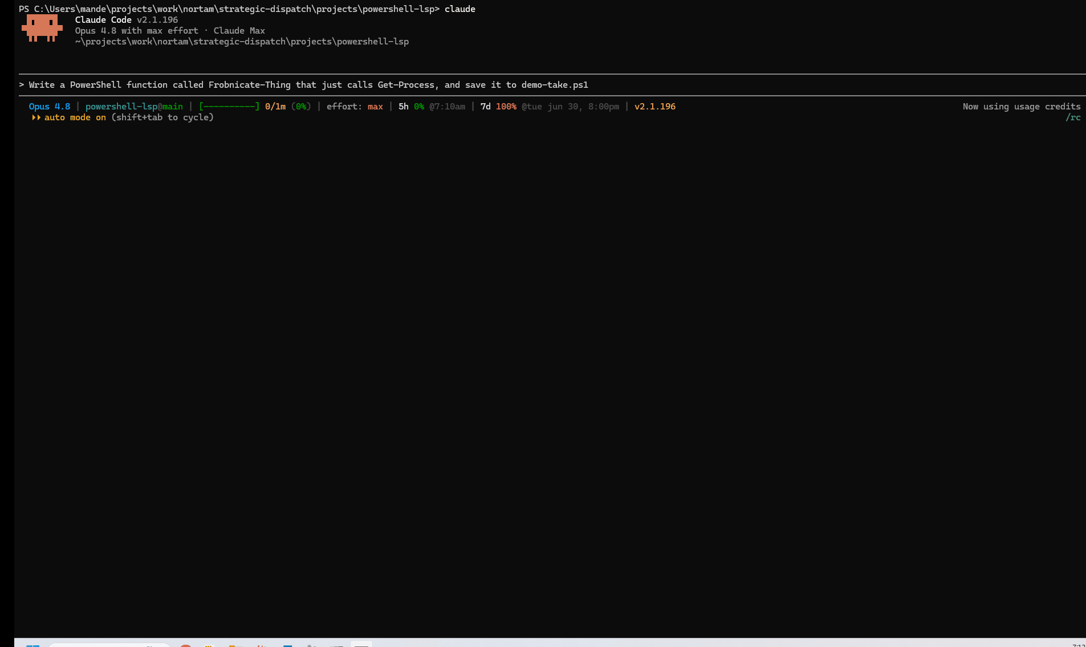This screenshot has height=647, width=1086.
Task: Click 'Frobnicate-Thing' in the prompt
Action: coord(250,85)
